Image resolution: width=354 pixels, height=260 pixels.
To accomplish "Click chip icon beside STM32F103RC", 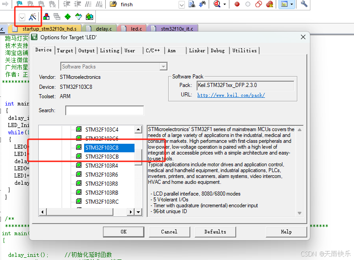I will pos(79,201).
